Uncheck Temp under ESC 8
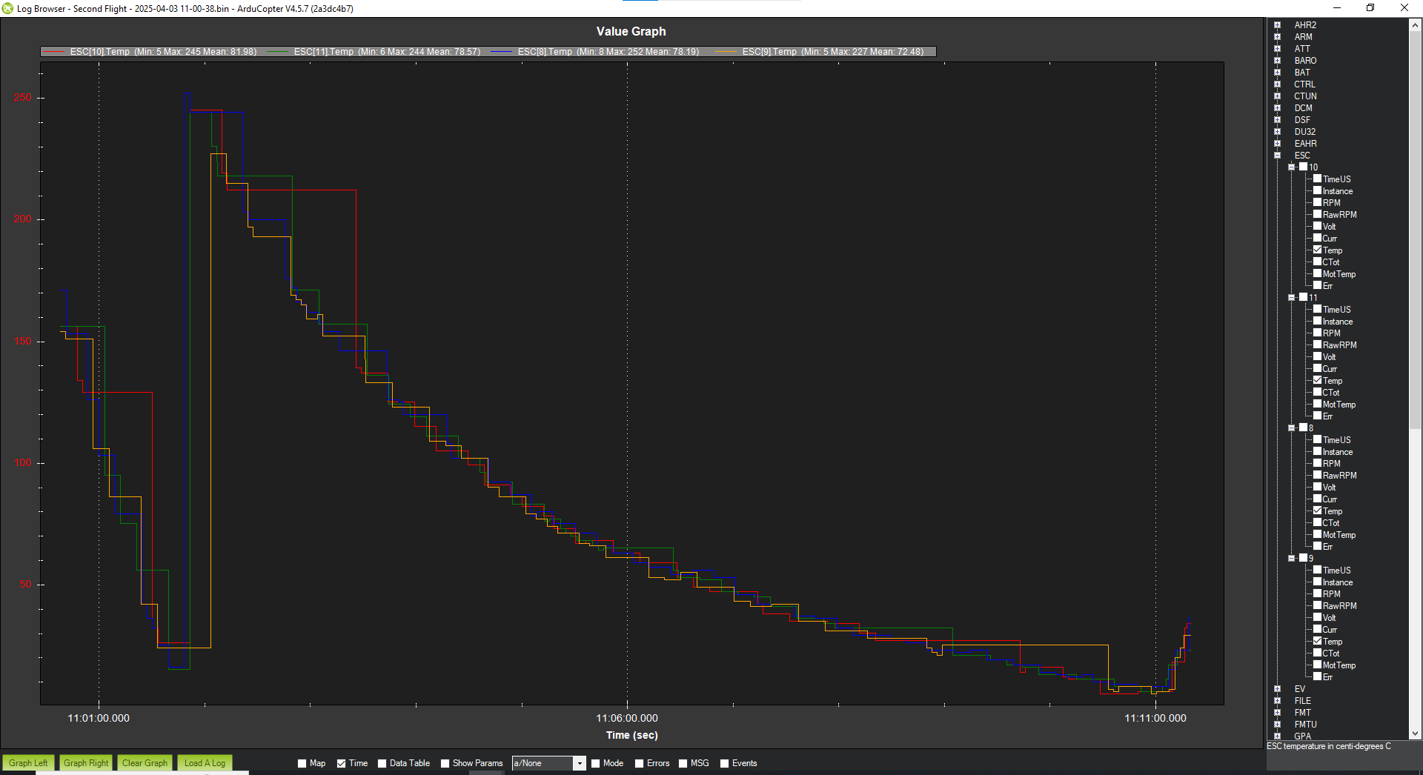This screenshot has width=1423, height=775. [1317, 510]
